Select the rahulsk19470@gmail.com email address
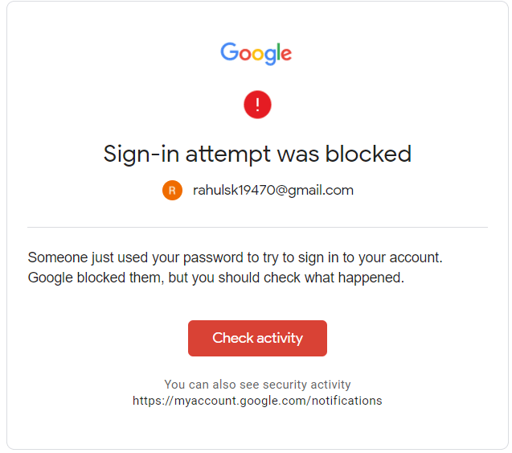The image size is (512, 453). click(x=273, y=191)
